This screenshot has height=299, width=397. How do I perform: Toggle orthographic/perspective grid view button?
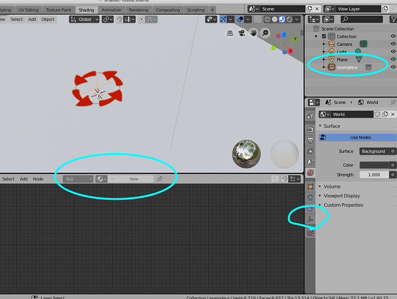click(x=230, y=33)
